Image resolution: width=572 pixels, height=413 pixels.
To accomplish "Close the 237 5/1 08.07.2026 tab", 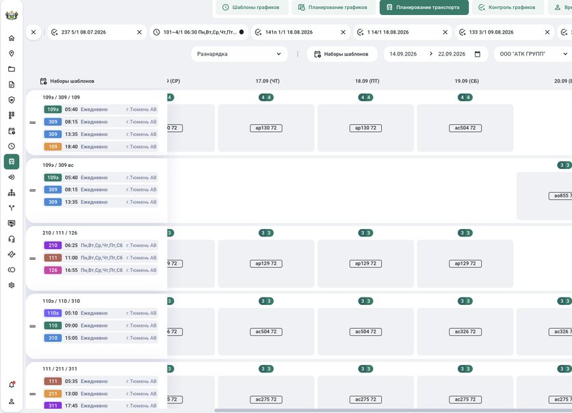I will point(140,32).
